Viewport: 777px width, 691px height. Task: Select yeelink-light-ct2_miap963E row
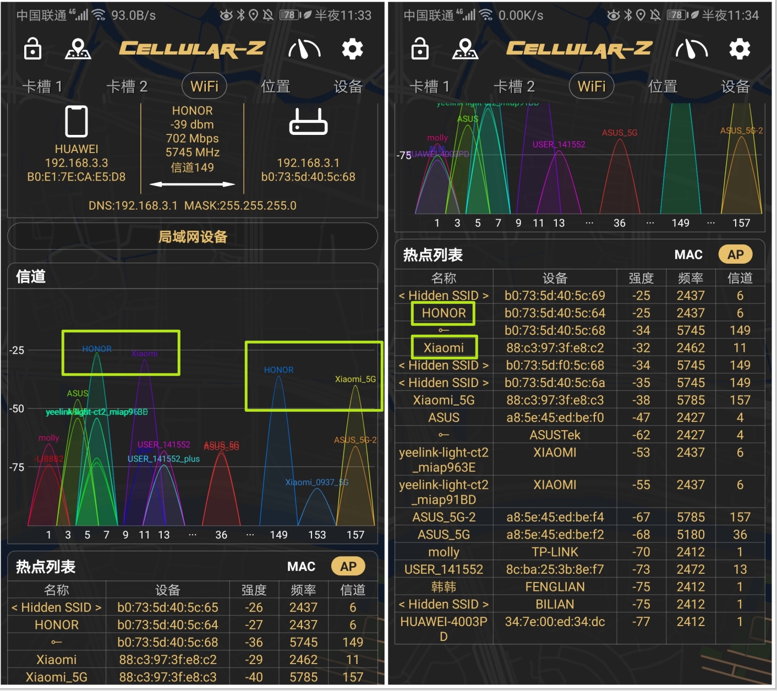tap(580, 460)
